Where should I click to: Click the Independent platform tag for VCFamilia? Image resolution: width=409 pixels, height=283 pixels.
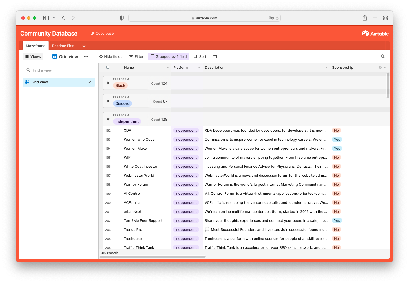186,203
